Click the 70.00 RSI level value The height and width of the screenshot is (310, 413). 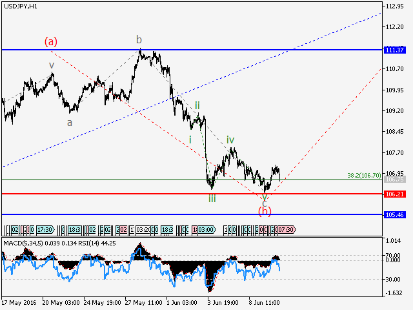tap(393, 255)
